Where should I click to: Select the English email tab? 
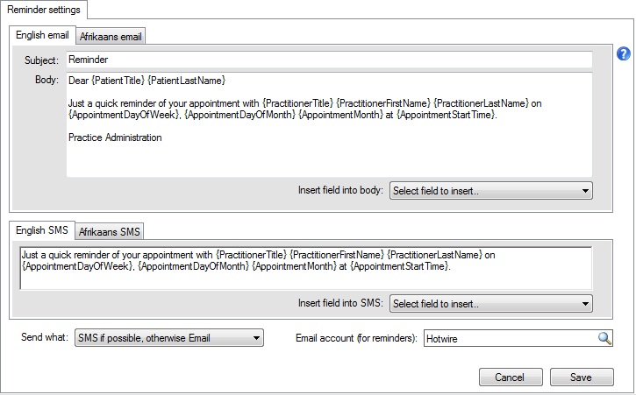(43, 35)
